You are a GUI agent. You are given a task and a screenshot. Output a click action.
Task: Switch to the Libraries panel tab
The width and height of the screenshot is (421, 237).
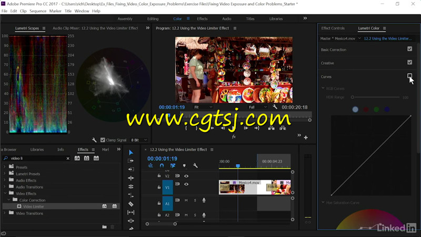coord(37,150)
